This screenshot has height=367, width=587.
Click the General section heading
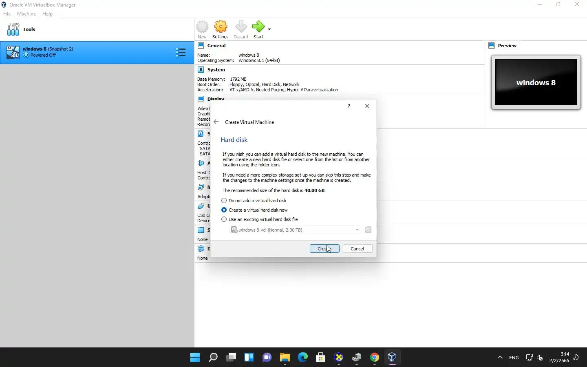(x=216, y=46)
